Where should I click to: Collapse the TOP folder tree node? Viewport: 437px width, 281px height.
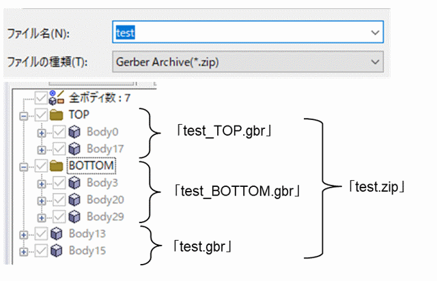[x=25, y=115]
